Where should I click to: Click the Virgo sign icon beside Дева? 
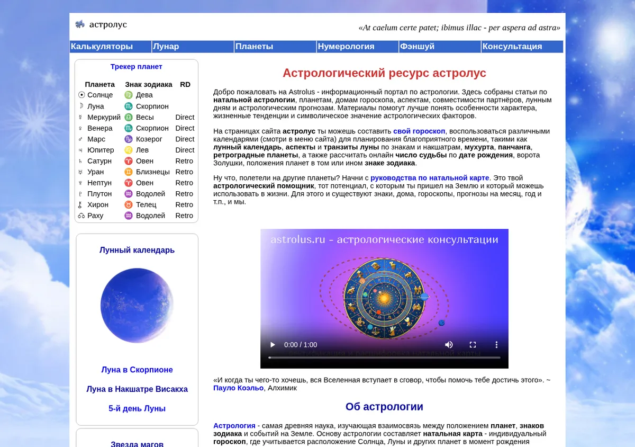pyautogui.click(x=129, y=95)
